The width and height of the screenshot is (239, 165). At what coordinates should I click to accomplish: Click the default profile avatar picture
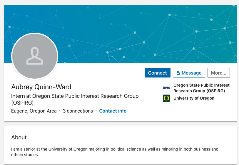click(x=35, y=56)
